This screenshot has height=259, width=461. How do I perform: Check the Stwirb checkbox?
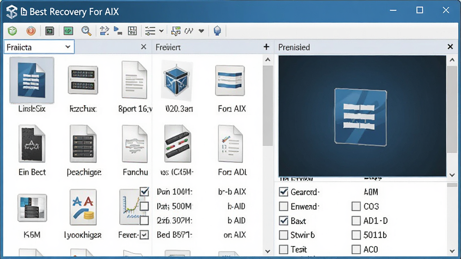[284, 235]
